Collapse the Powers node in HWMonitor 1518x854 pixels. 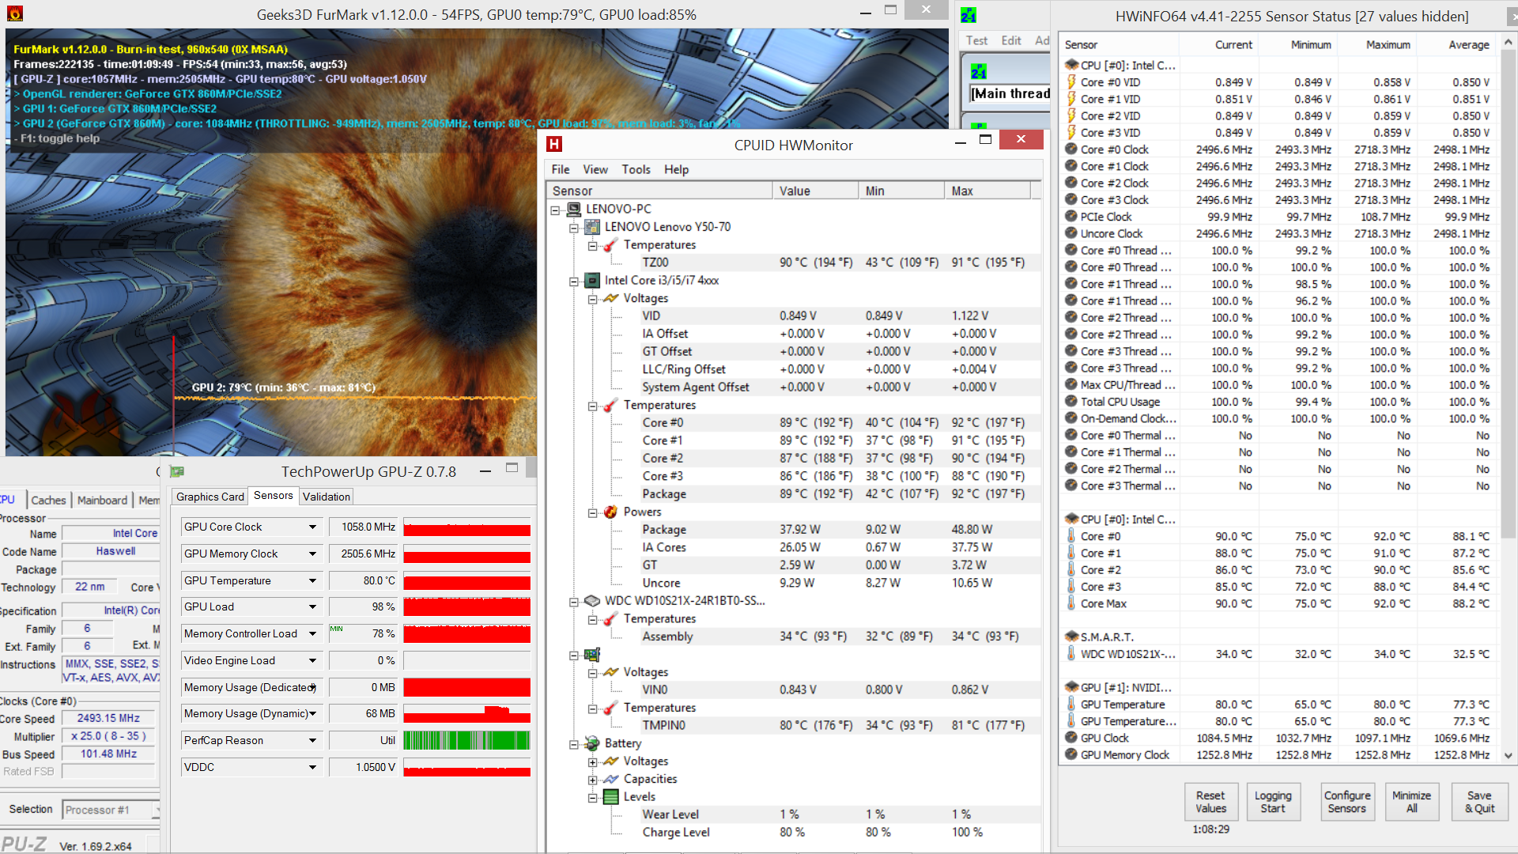pos(592,512)
